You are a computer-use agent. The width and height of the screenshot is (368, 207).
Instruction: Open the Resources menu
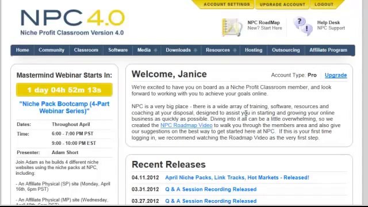tap(218, 50)
